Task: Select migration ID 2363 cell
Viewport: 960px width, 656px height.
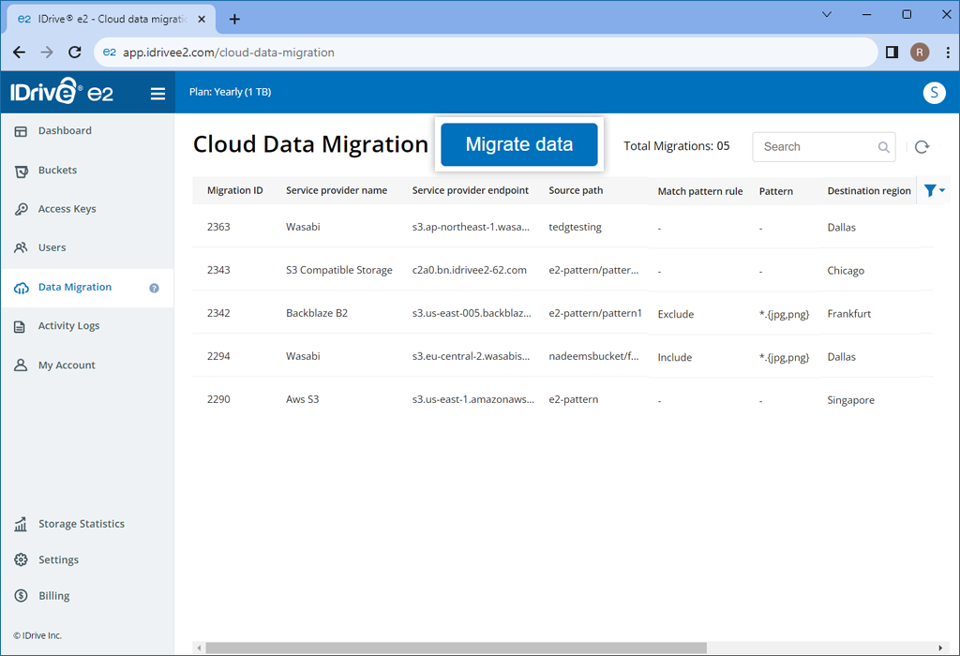Action: 218,227
